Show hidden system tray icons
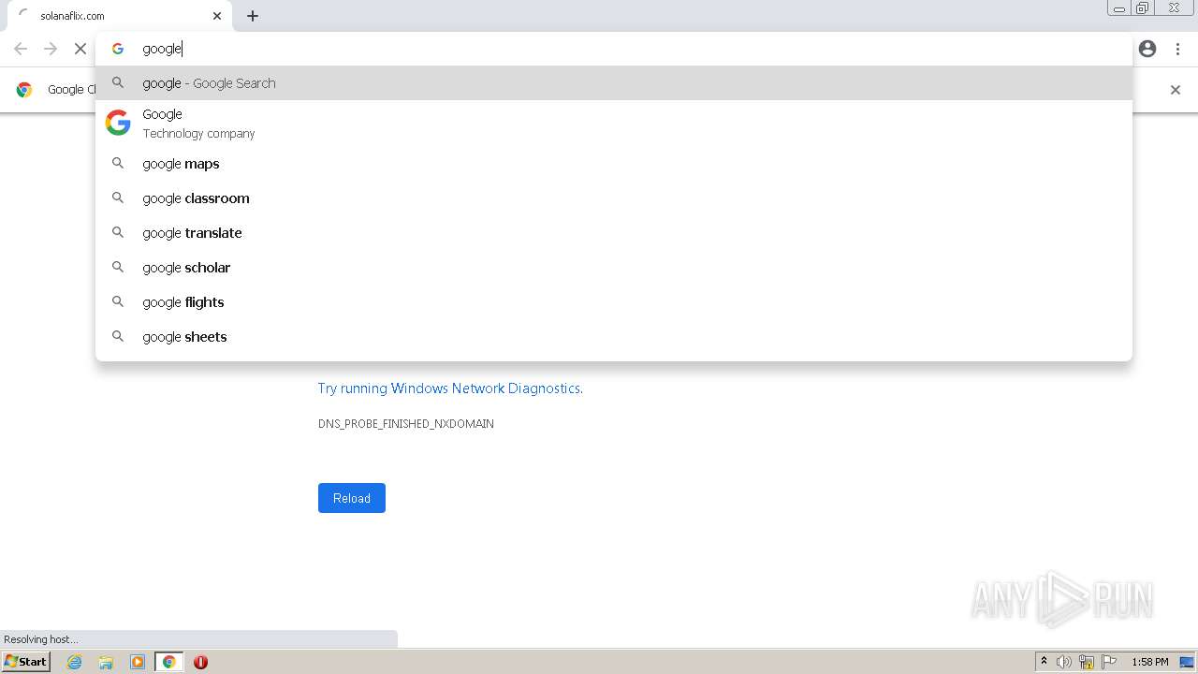Image resolution: width=1198 pixels, height=674 pixels. click(x=1044, y=662)
